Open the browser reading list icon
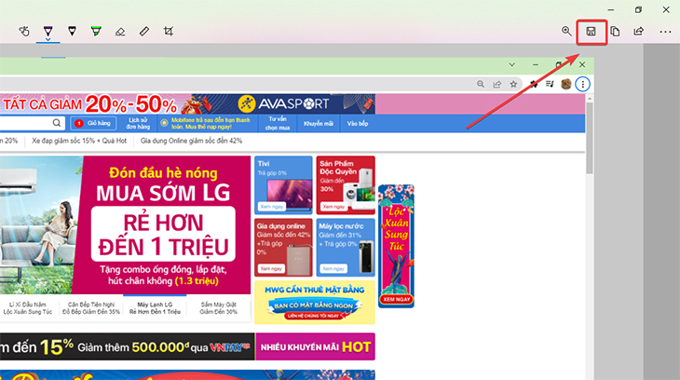Viewport: 680px width, 380px height. [550, 84]
